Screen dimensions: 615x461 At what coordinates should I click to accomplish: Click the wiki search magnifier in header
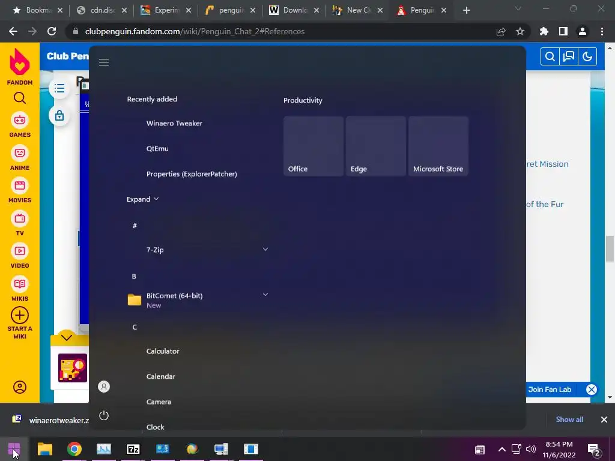(x=550, y=57)
